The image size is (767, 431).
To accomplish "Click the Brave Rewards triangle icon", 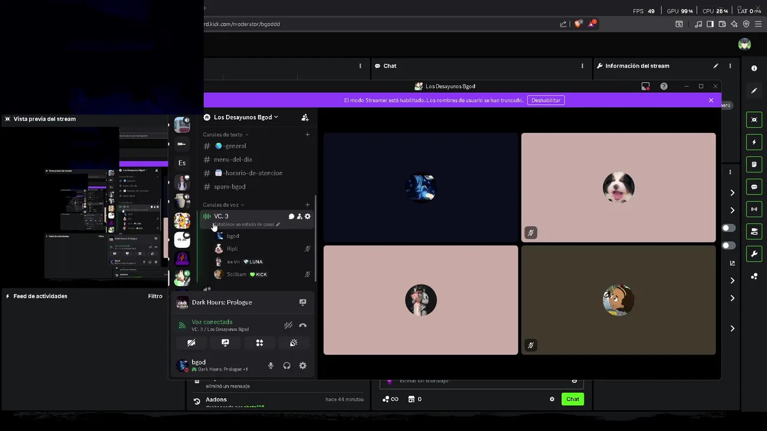I will [592, 24].
